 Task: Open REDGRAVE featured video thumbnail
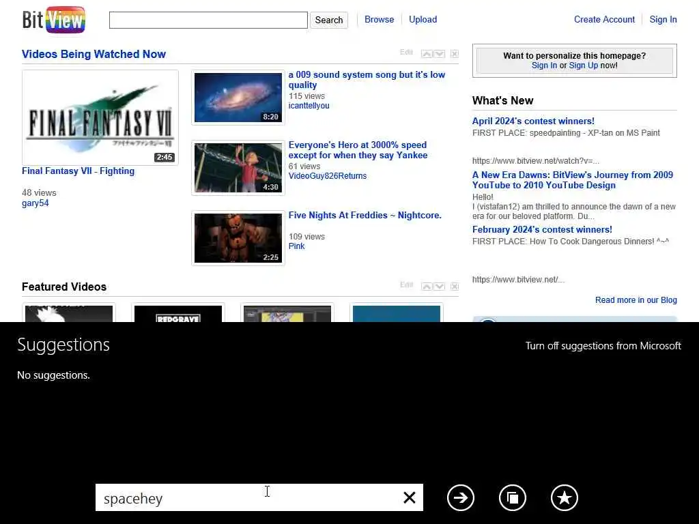[178, 312]
